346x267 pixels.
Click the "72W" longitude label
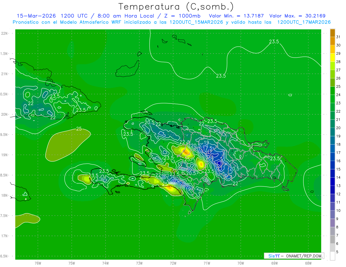173,263
